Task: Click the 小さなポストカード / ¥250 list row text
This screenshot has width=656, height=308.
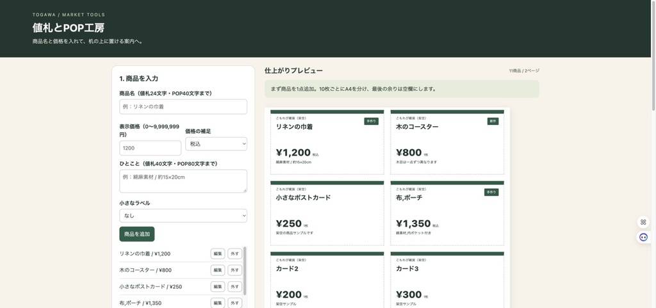Action: pyautogui.click(x=151, y=287)
